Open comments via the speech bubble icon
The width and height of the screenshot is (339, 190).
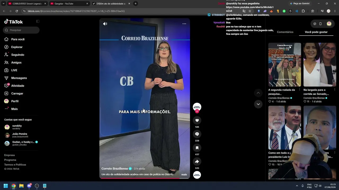pos(197,134)
